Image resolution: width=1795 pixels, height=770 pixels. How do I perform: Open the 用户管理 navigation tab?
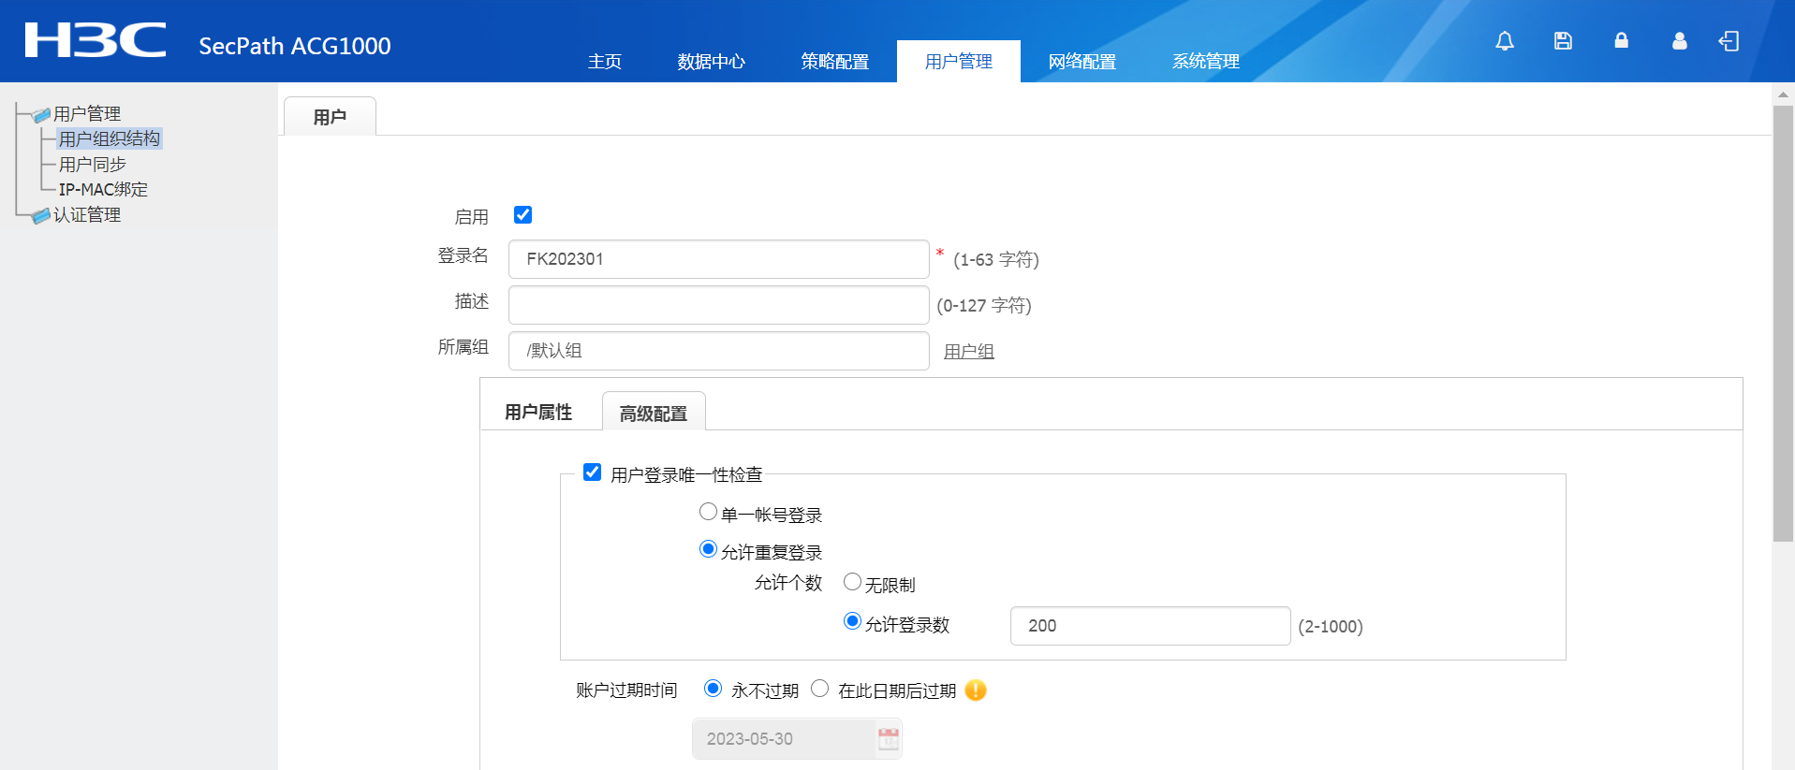click(x=959, y=62)
